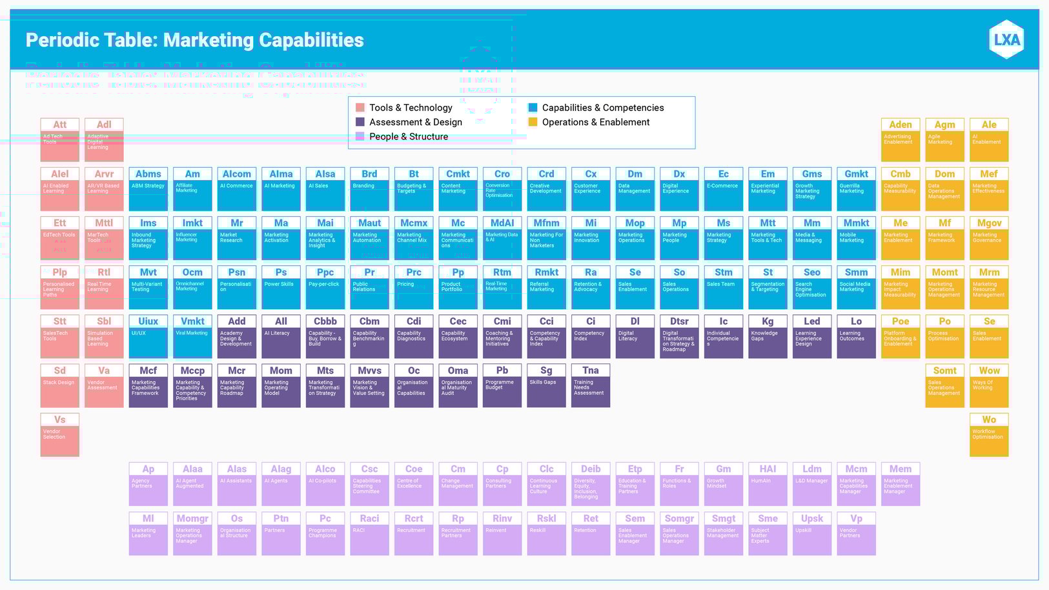
Task: Select the UI/UX element tile
Action: (x=148, y=336)
